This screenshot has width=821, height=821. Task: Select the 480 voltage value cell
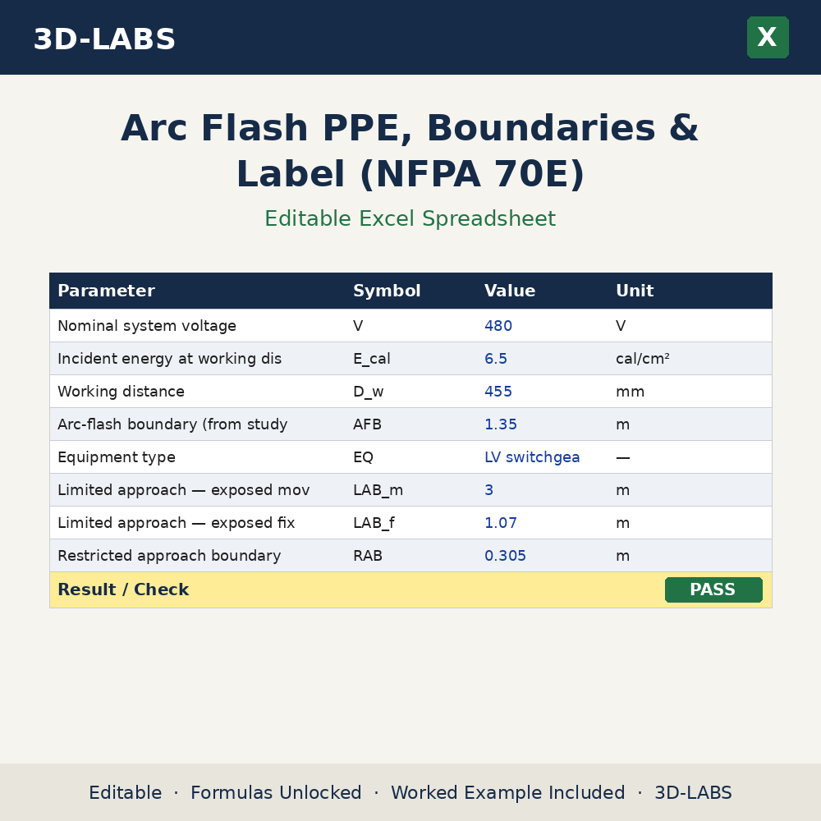(x=498, y=326)
